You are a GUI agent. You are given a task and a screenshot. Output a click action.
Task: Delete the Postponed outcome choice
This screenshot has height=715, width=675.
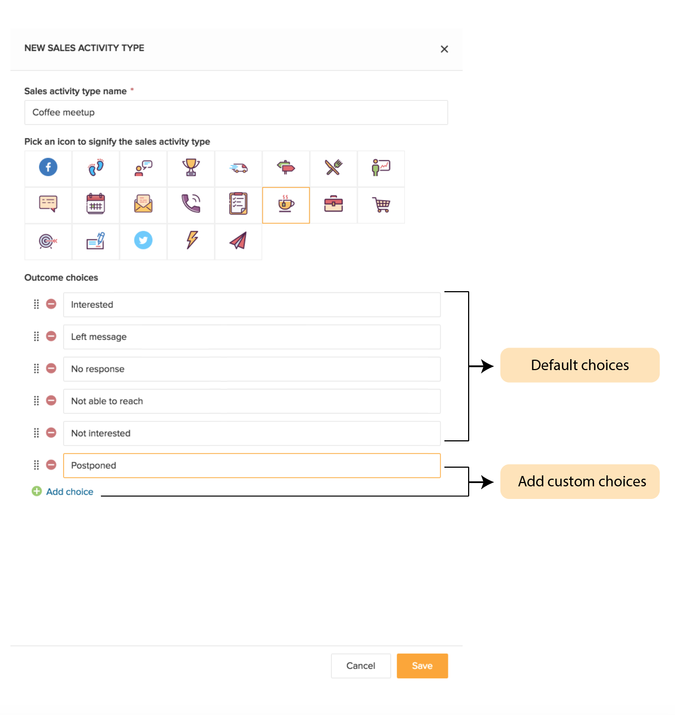(x=51, y=465)
